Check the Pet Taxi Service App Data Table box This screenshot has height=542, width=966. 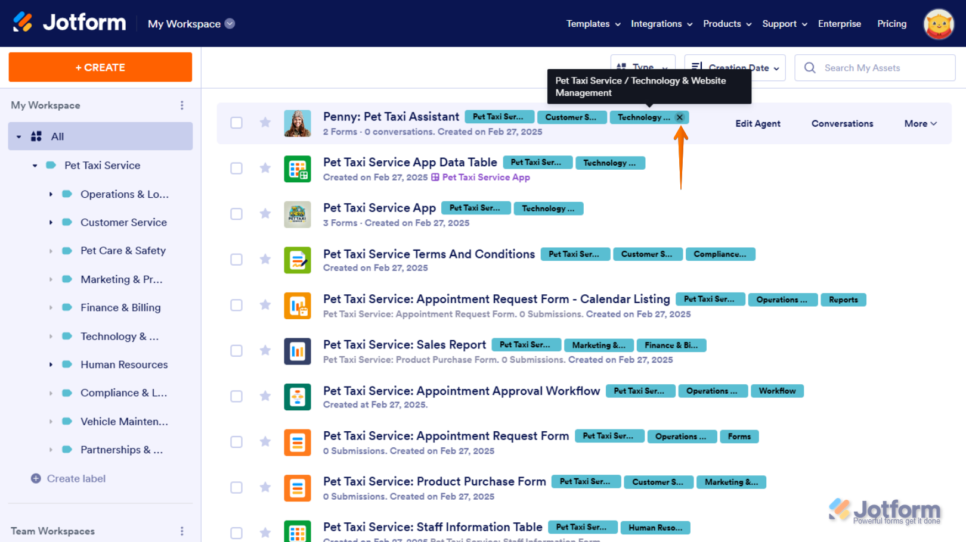[237, 169]
